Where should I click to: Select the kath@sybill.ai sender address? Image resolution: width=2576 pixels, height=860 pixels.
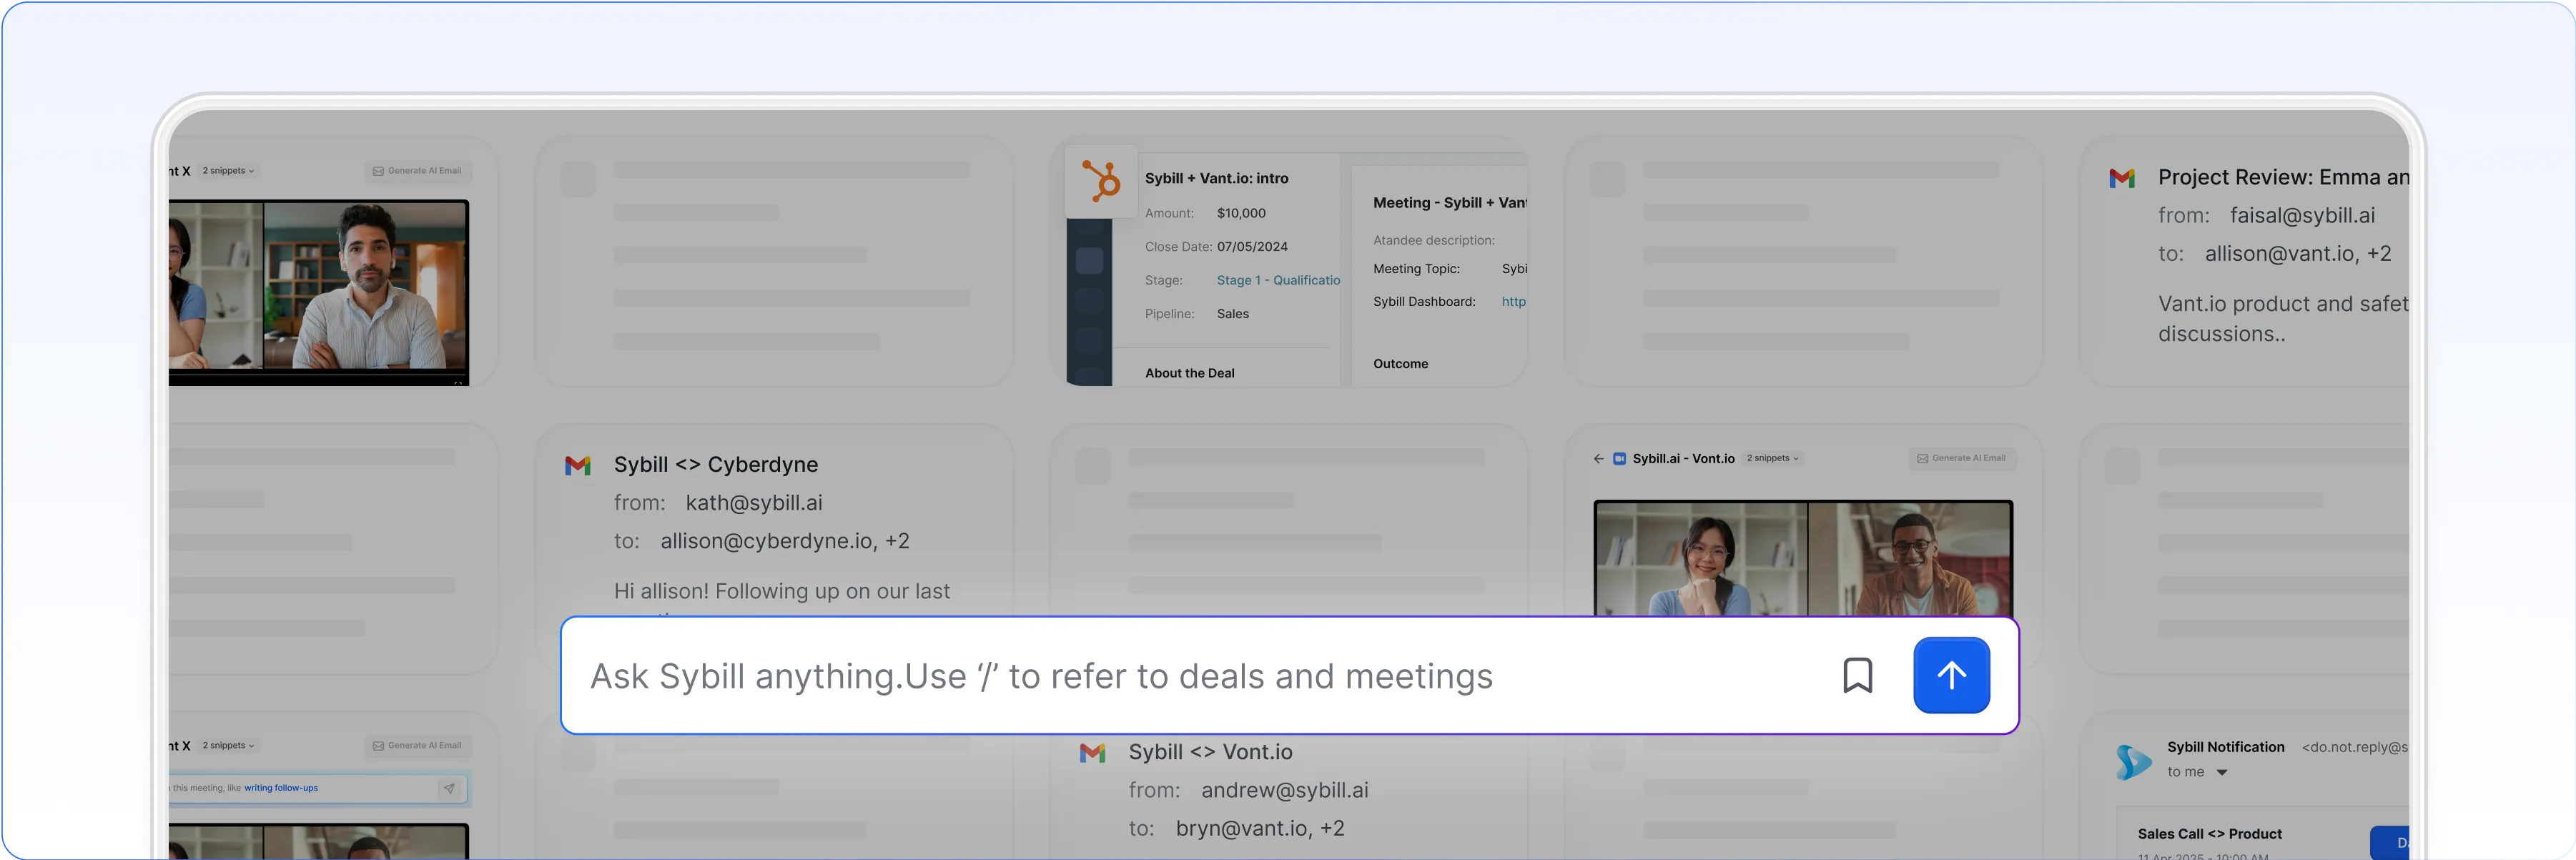coord(754,503)
